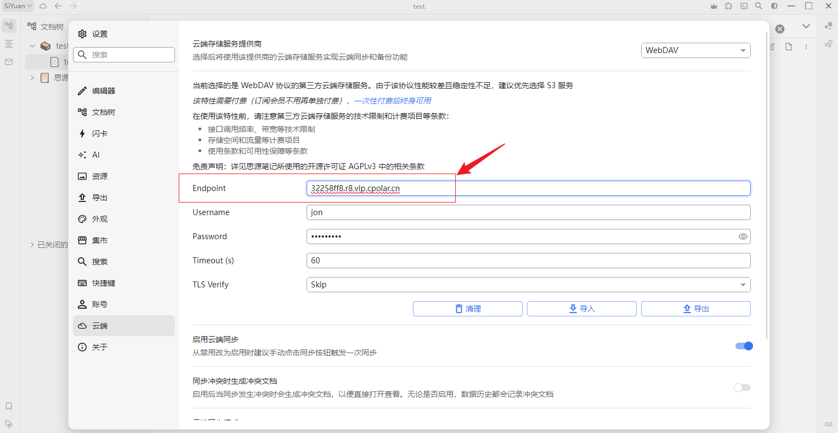Open the SiYuan main menu dropdown
The height and width of the screenshot is (433, 838).
[18, 6]
